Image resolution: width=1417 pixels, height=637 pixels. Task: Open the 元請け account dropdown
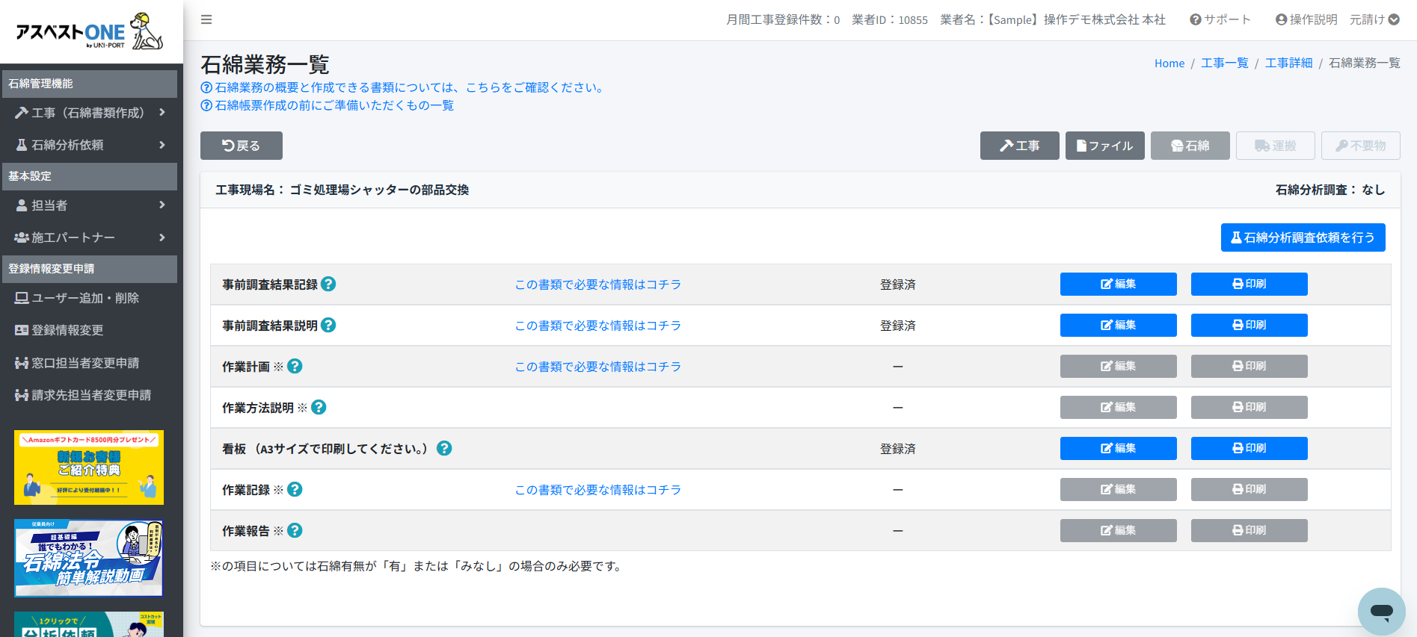point(1374,19)
